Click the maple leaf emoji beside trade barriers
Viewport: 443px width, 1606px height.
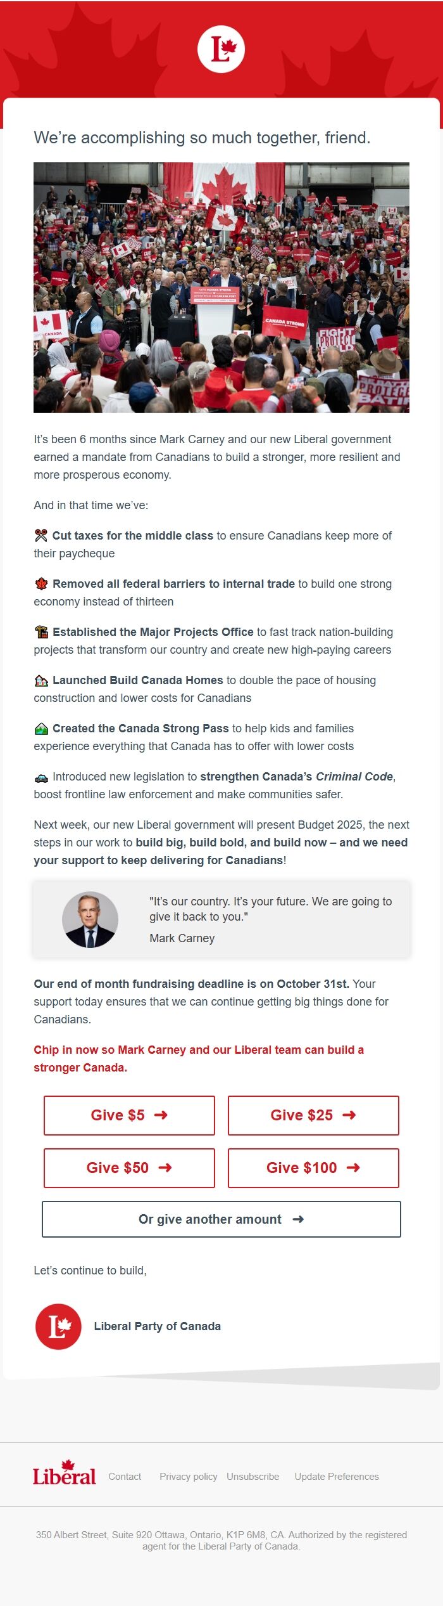coord(41,583)
